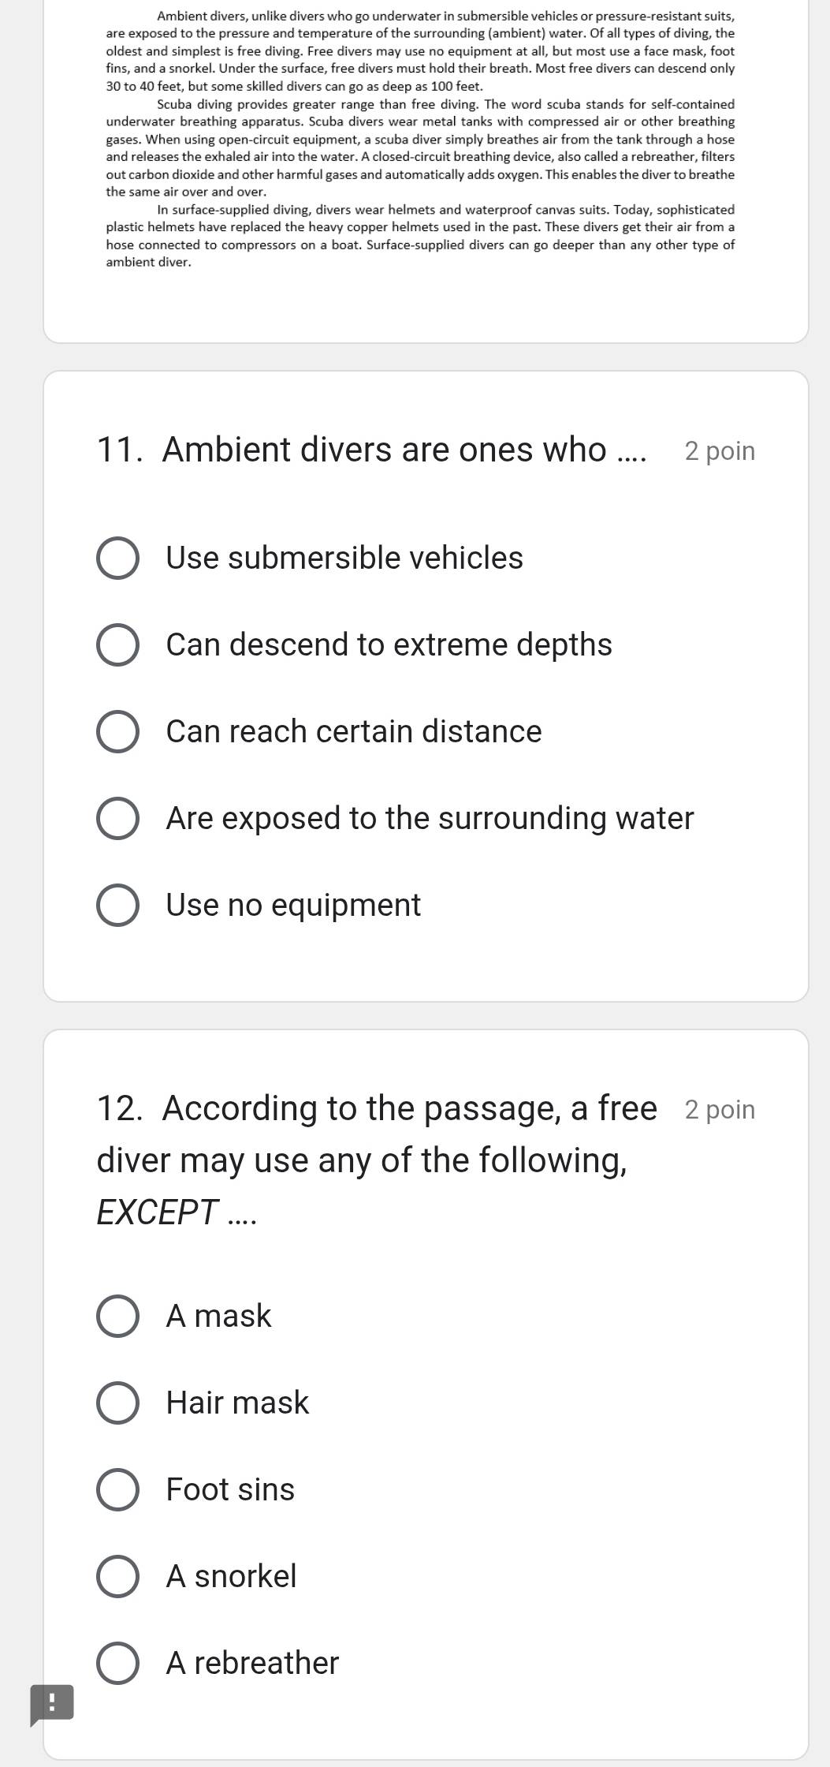The image size is (830, 1767).
Task: Click the 'A rebreather' label text
Action: point(252,1663)
